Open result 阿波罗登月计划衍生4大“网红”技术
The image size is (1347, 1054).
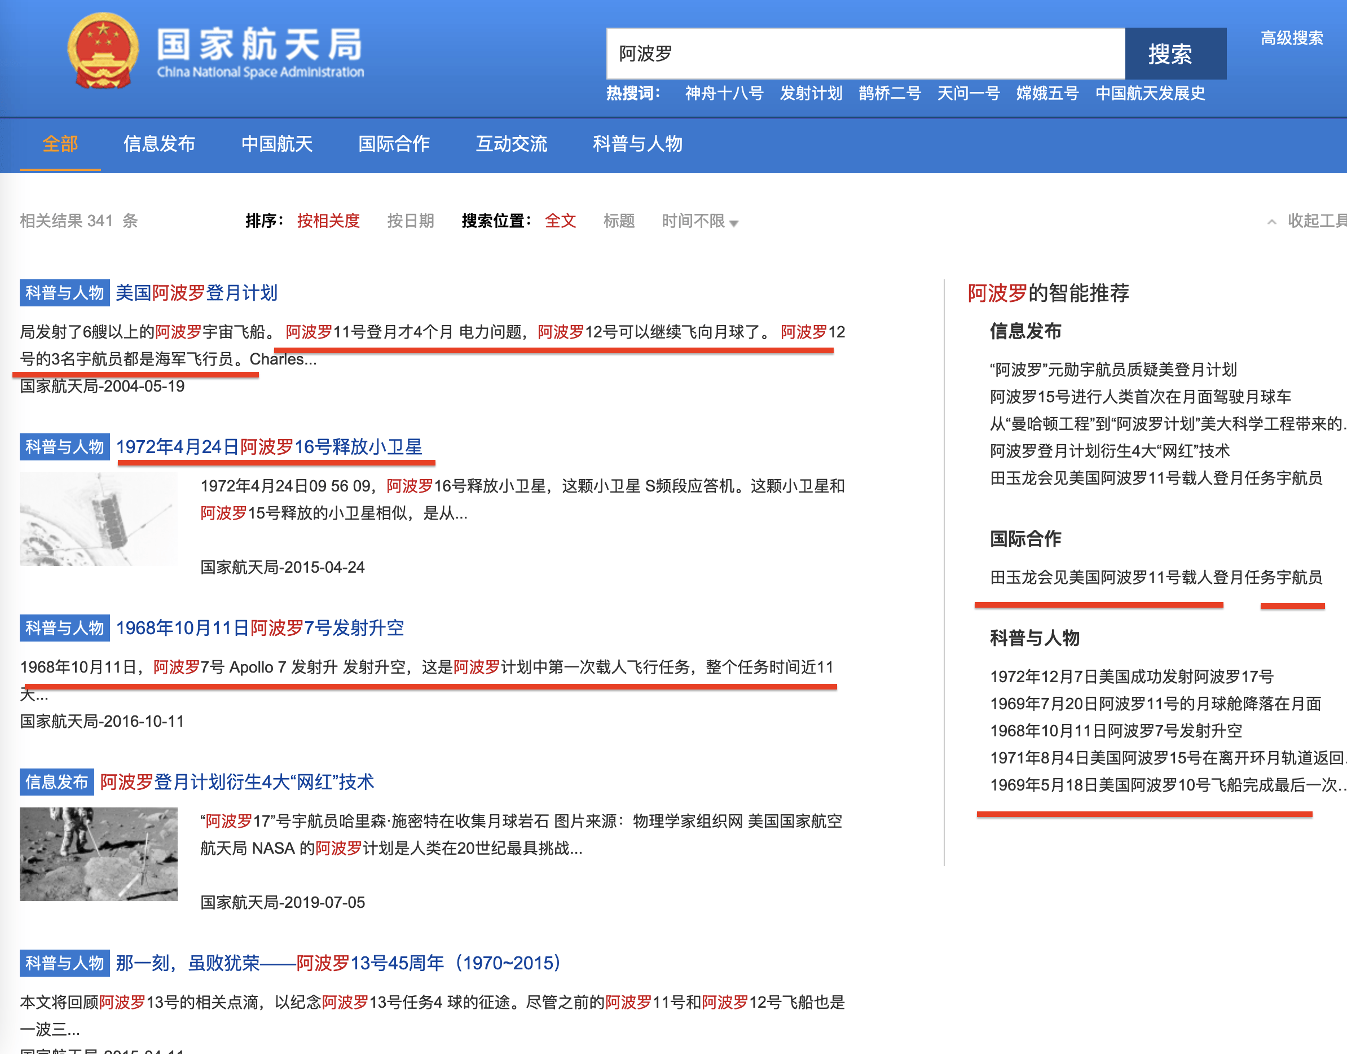click(237, 783)
